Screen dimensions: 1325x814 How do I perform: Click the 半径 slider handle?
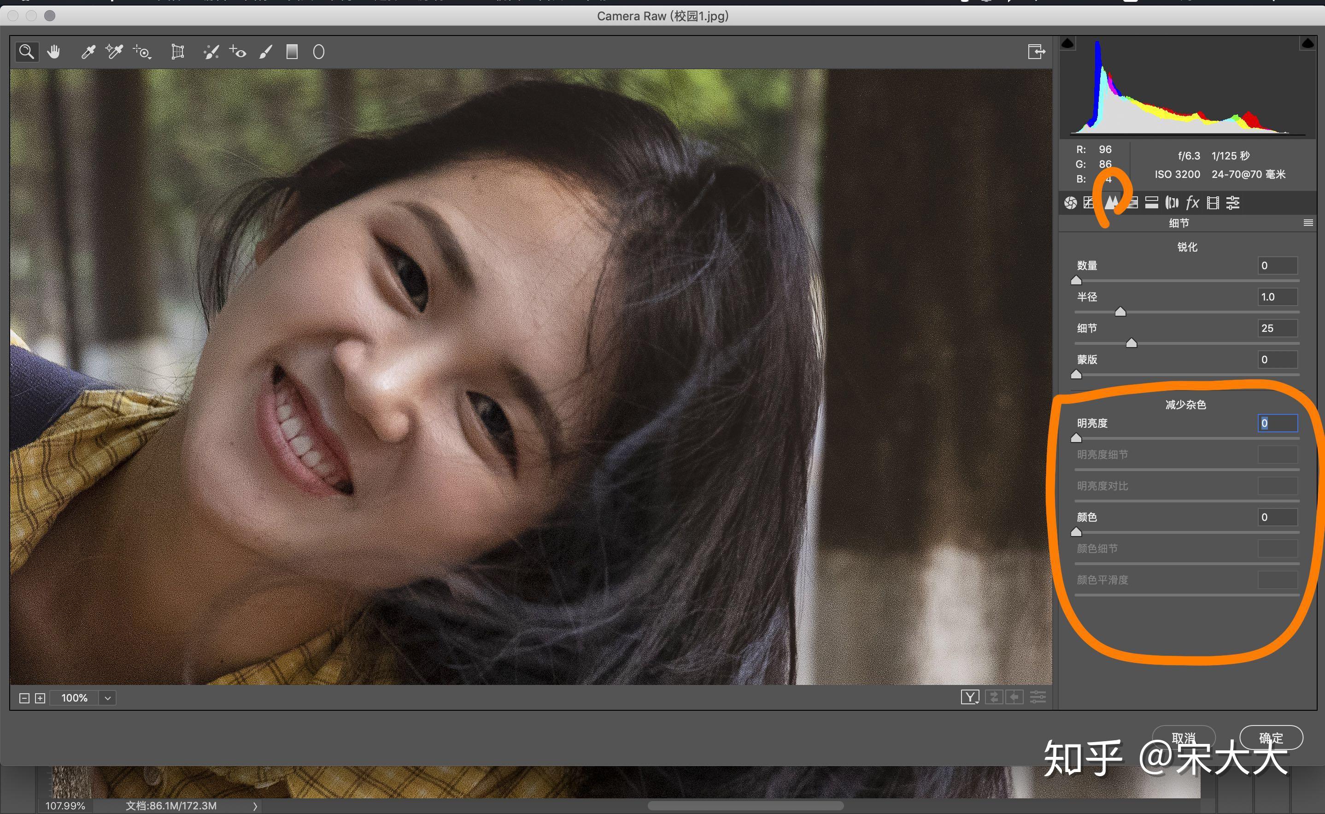pyautogui.click(x=1120, y=312)
